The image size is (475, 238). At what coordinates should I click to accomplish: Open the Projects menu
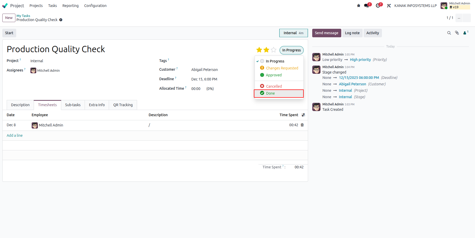click(x=36, y=6)
